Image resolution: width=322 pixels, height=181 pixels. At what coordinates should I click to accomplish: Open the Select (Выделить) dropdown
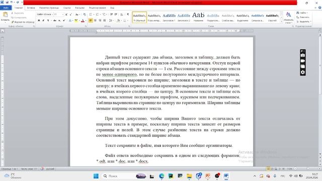coord(304,22)
